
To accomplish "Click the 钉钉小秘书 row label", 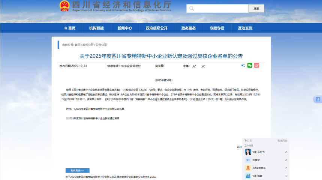I will [x=259, y=152].
